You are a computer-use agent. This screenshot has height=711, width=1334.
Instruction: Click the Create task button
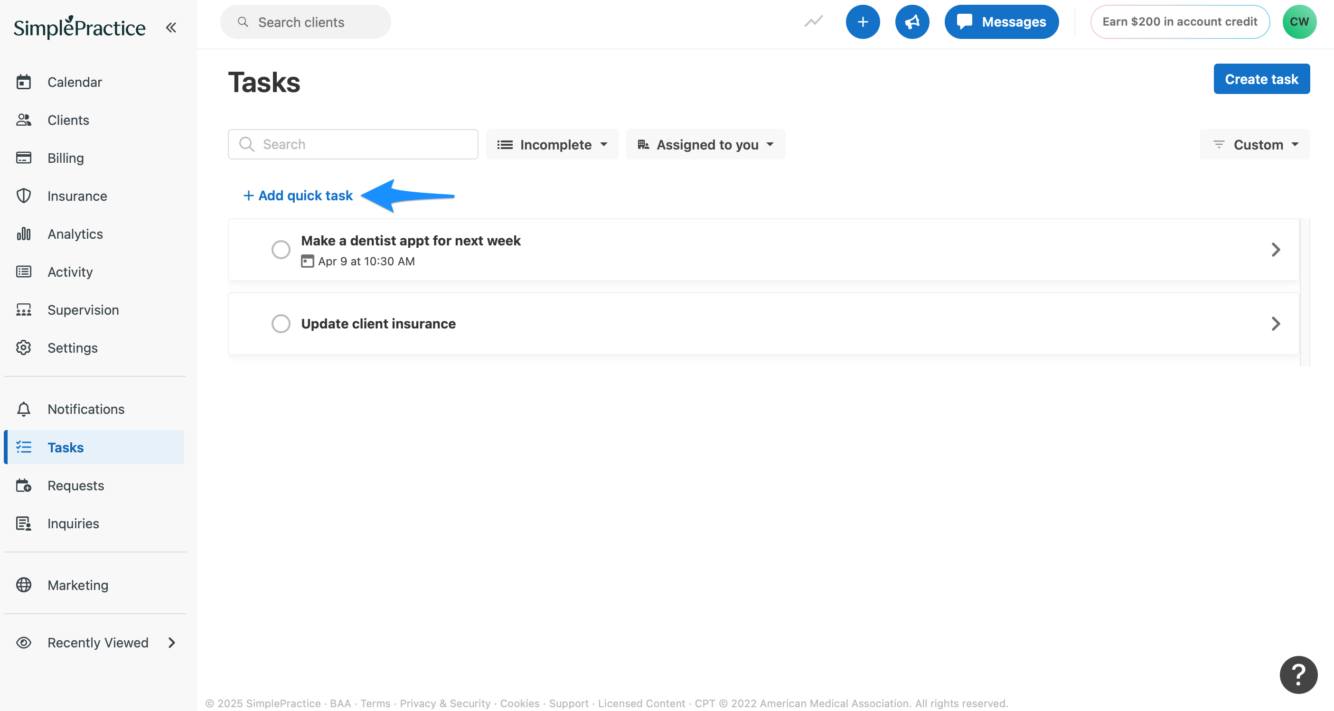pyautogui.click(x=1261, y=79)
